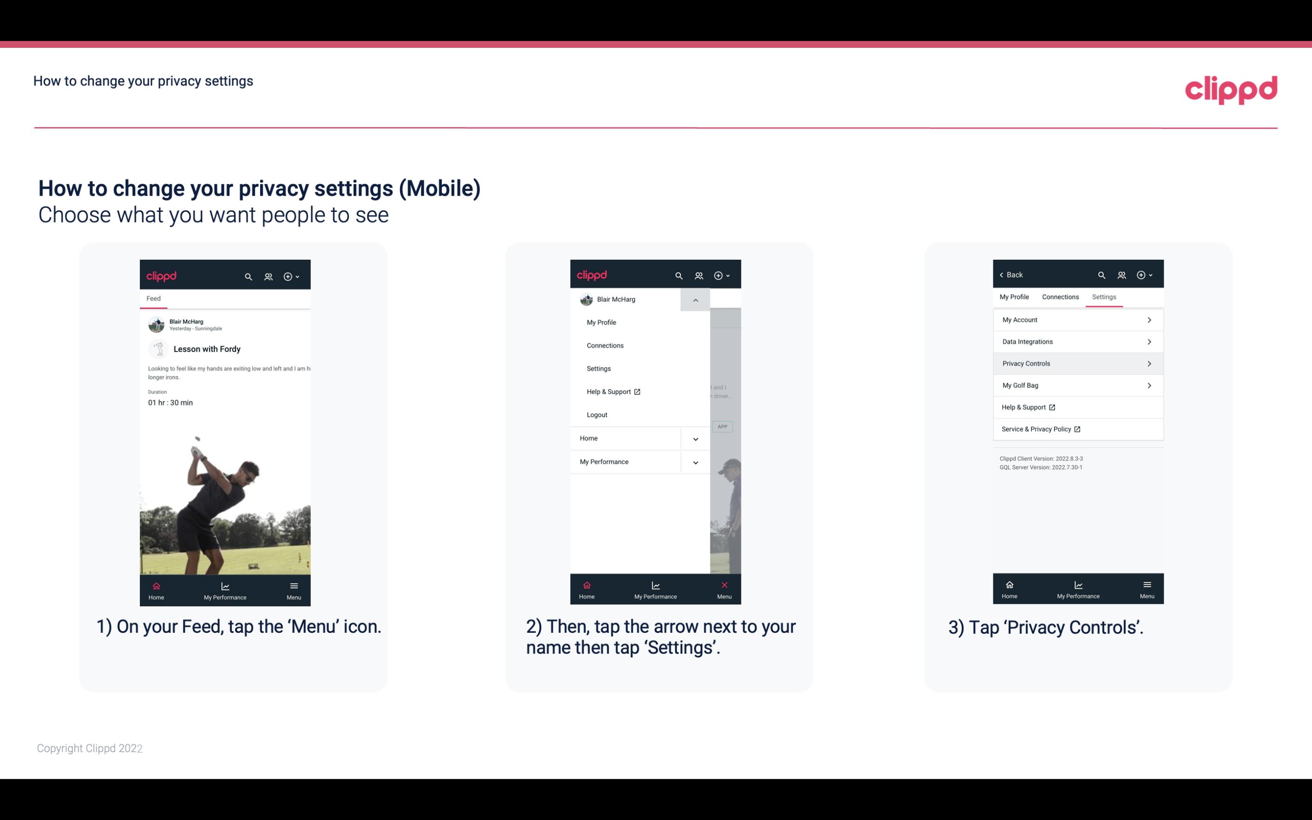Tap Data Integrations settings row

pos(1077,341)
